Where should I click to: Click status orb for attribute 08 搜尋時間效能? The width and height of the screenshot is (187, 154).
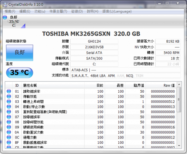pyautogui.click(x=9, y=122)
